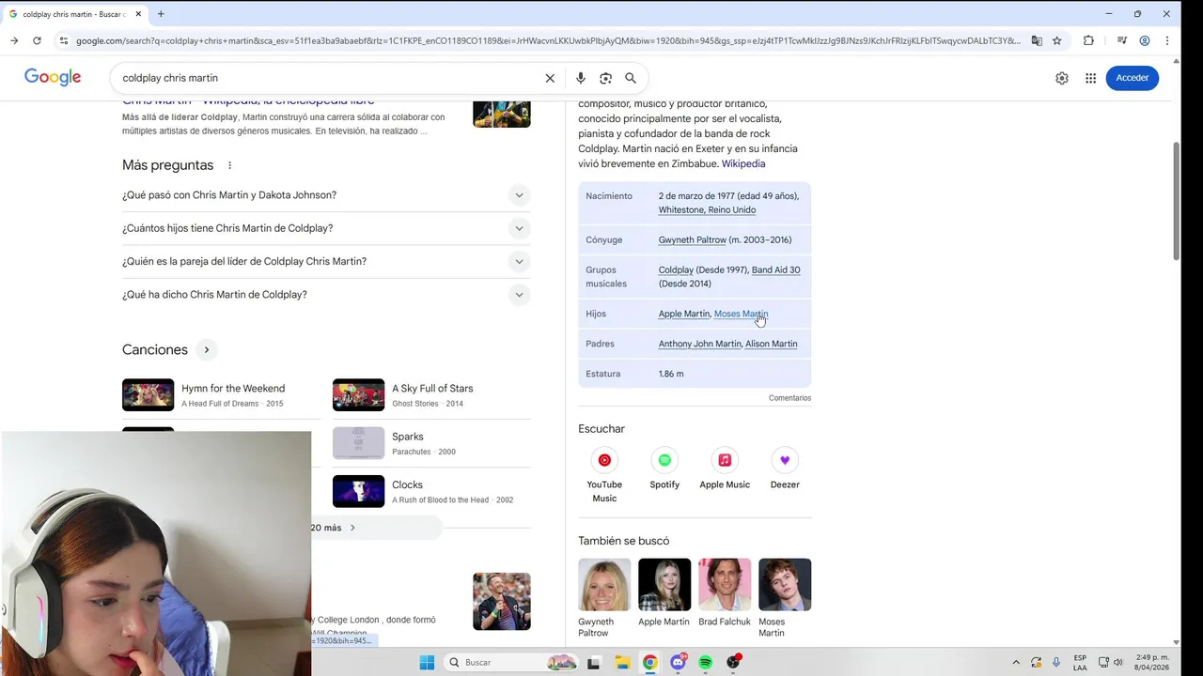
Task: Open Anthony John Martin link
Action: click(700, 344)
